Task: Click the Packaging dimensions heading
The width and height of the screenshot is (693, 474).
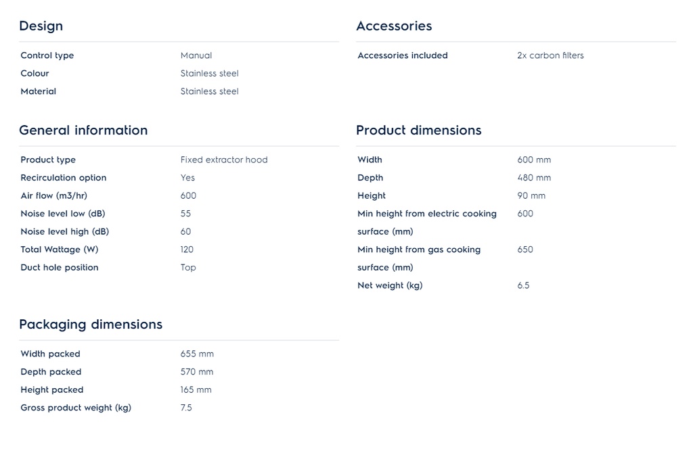Action: (x=91, y=325)
